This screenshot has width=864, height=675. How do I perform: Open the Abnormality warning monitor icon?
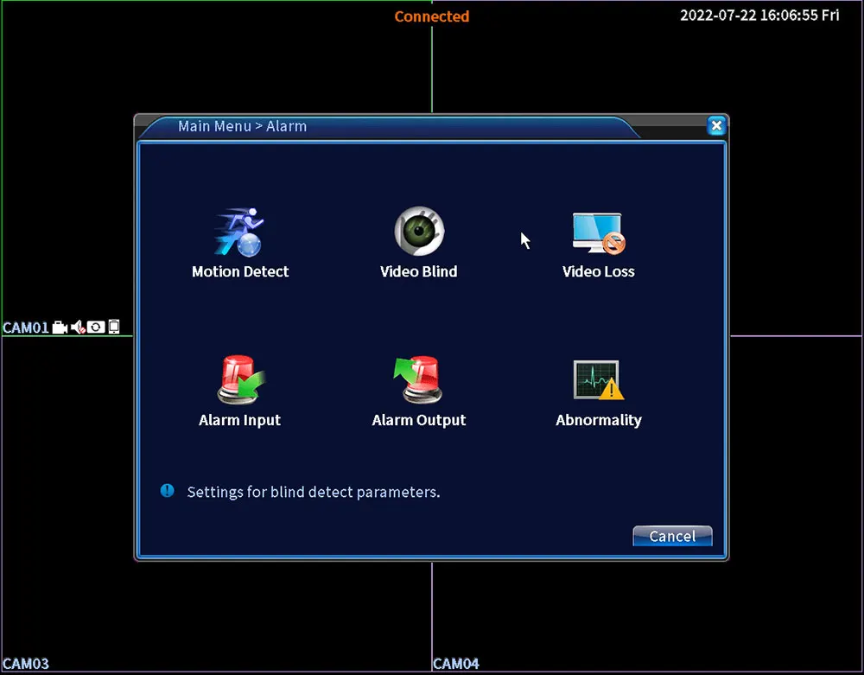pyautogui.click(x=599, y=380)
